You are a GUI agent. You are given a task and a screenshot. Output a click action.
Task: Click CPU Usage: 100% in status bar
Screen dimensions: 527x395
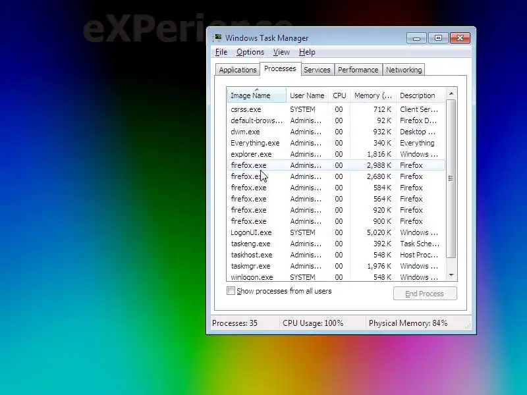(x=313, y=323)
